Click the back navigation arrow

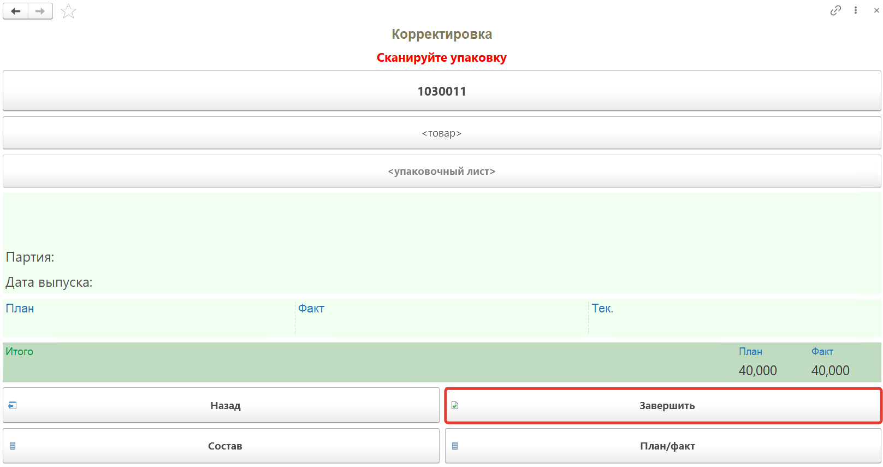click(16, 11)
